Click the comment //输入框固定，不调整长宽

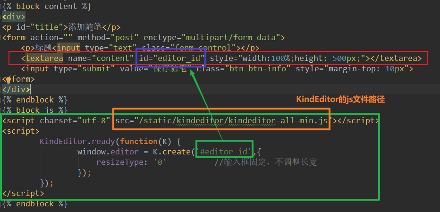pos(266,162)
